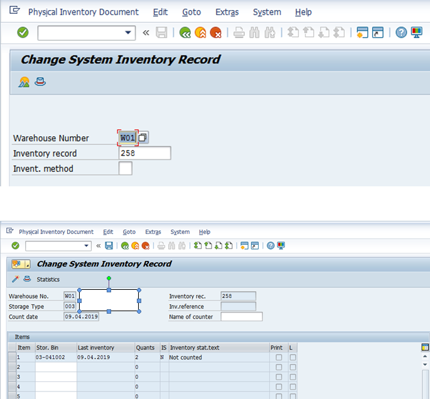Screen dimensions: 430x399
Task: Click the mountain icon under top window title
Action: click(x=24, y=82)
